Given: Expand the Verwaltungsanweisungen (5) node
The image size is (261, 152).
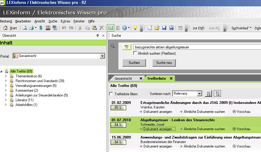Looking at the screenshot, I should [x=6, y=86].
